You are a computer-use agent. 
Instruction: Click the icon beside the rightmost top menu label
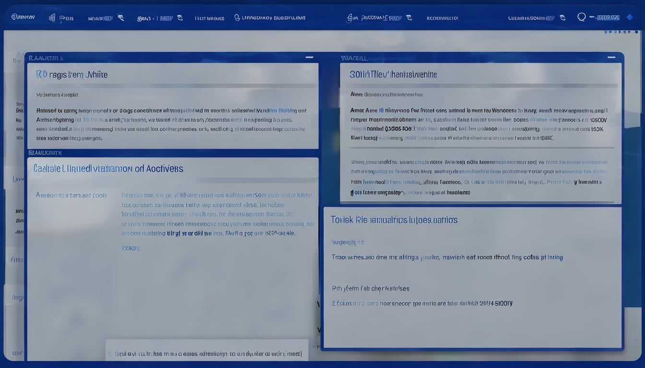coord(562,18)
